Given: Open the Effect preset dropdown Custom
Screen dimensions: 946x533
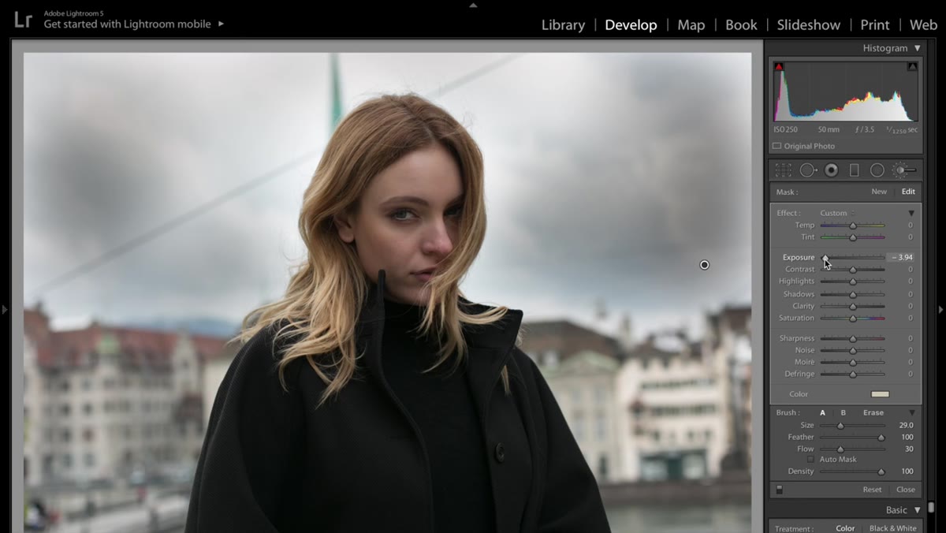Looking at the screenshot, I should pos(836,213).
